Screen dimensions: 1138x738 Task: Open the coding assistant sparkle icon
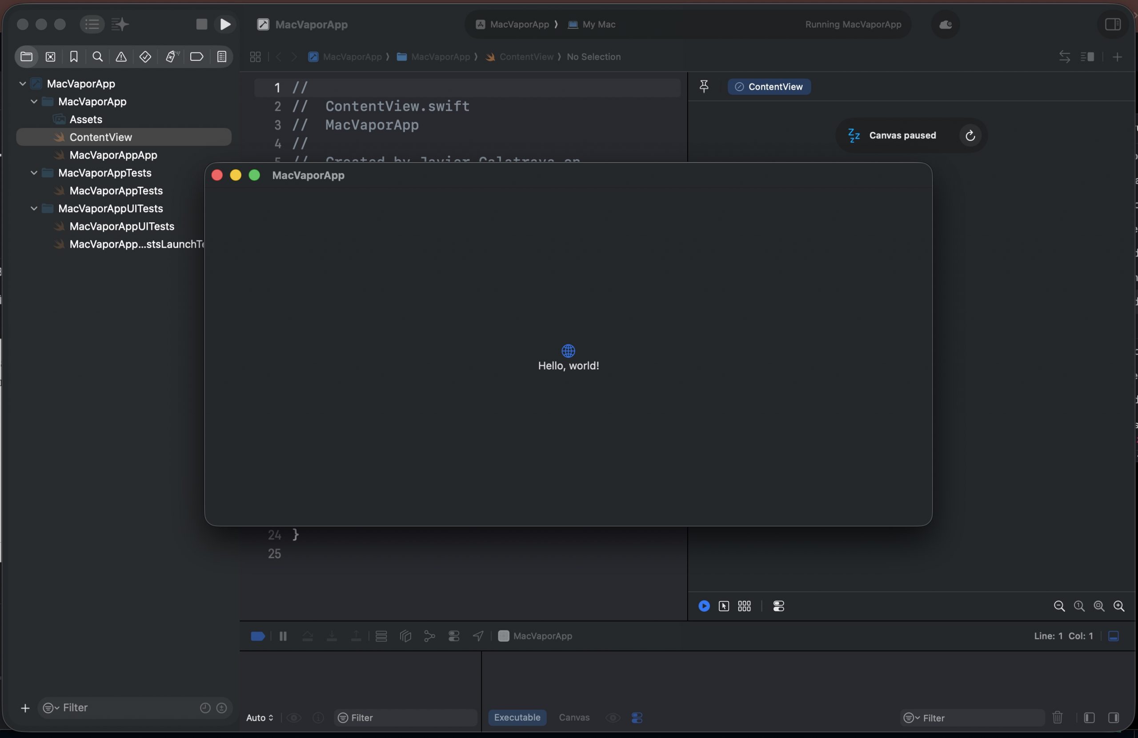point(120,24)
